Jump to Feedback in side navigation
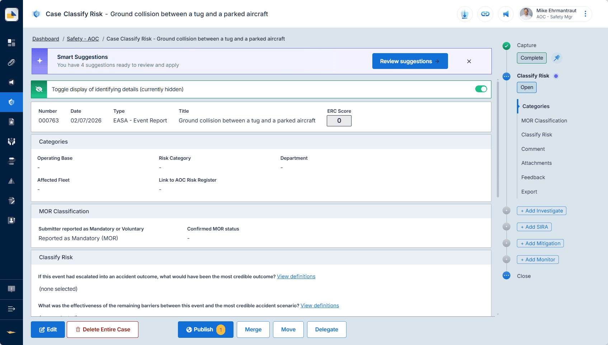Image resolution: width=608 pixels, height=345 pixels. coord(533,177)
